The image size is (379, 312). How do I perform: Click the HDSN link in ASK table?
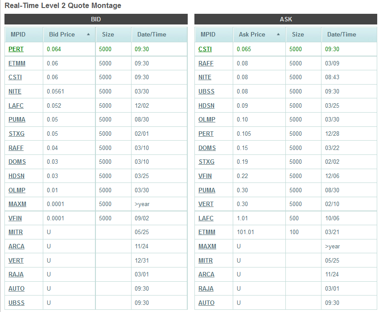206,105
